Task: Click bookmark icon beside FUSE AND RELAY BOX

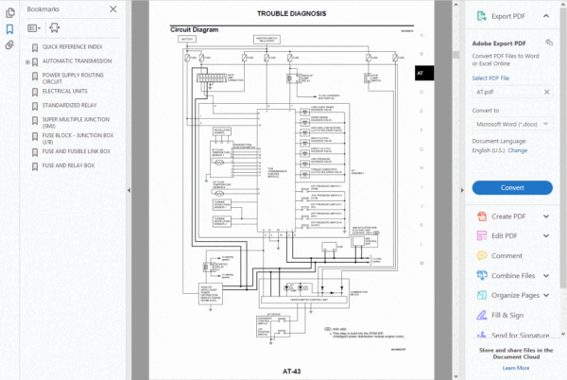Action: click(35, 166)
